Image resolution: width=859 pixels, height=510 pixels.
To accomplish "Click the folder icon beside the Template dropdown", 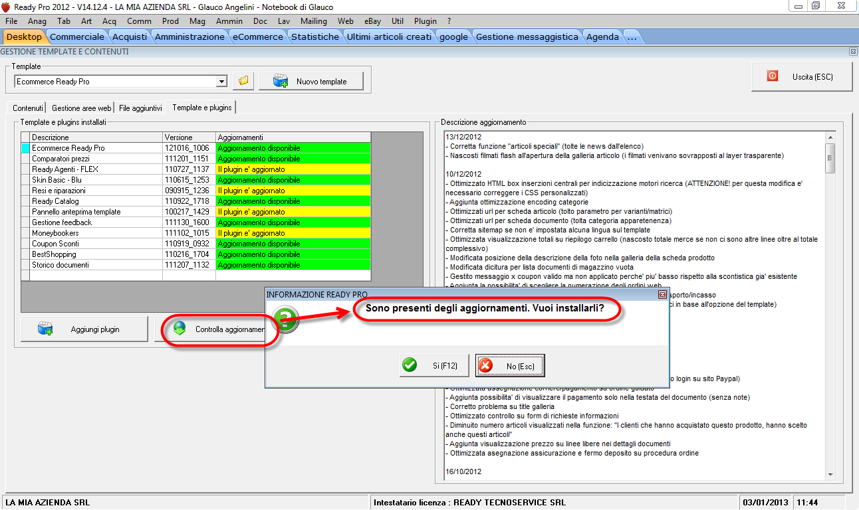I will (x=243, y=81).
